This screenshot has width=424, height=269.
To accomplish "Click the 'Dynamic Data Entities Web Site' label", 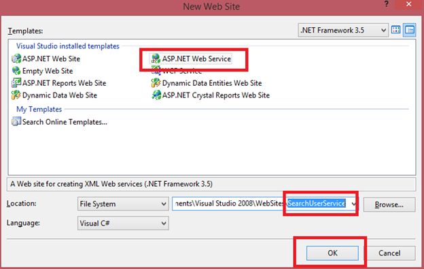I will click(212, 83).
